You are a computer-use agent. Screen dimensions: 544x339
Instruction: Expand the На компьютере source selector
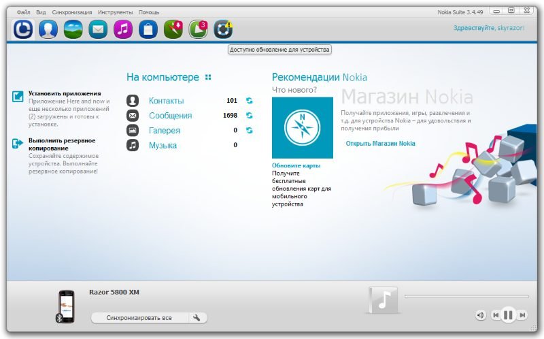pos(208,78)
